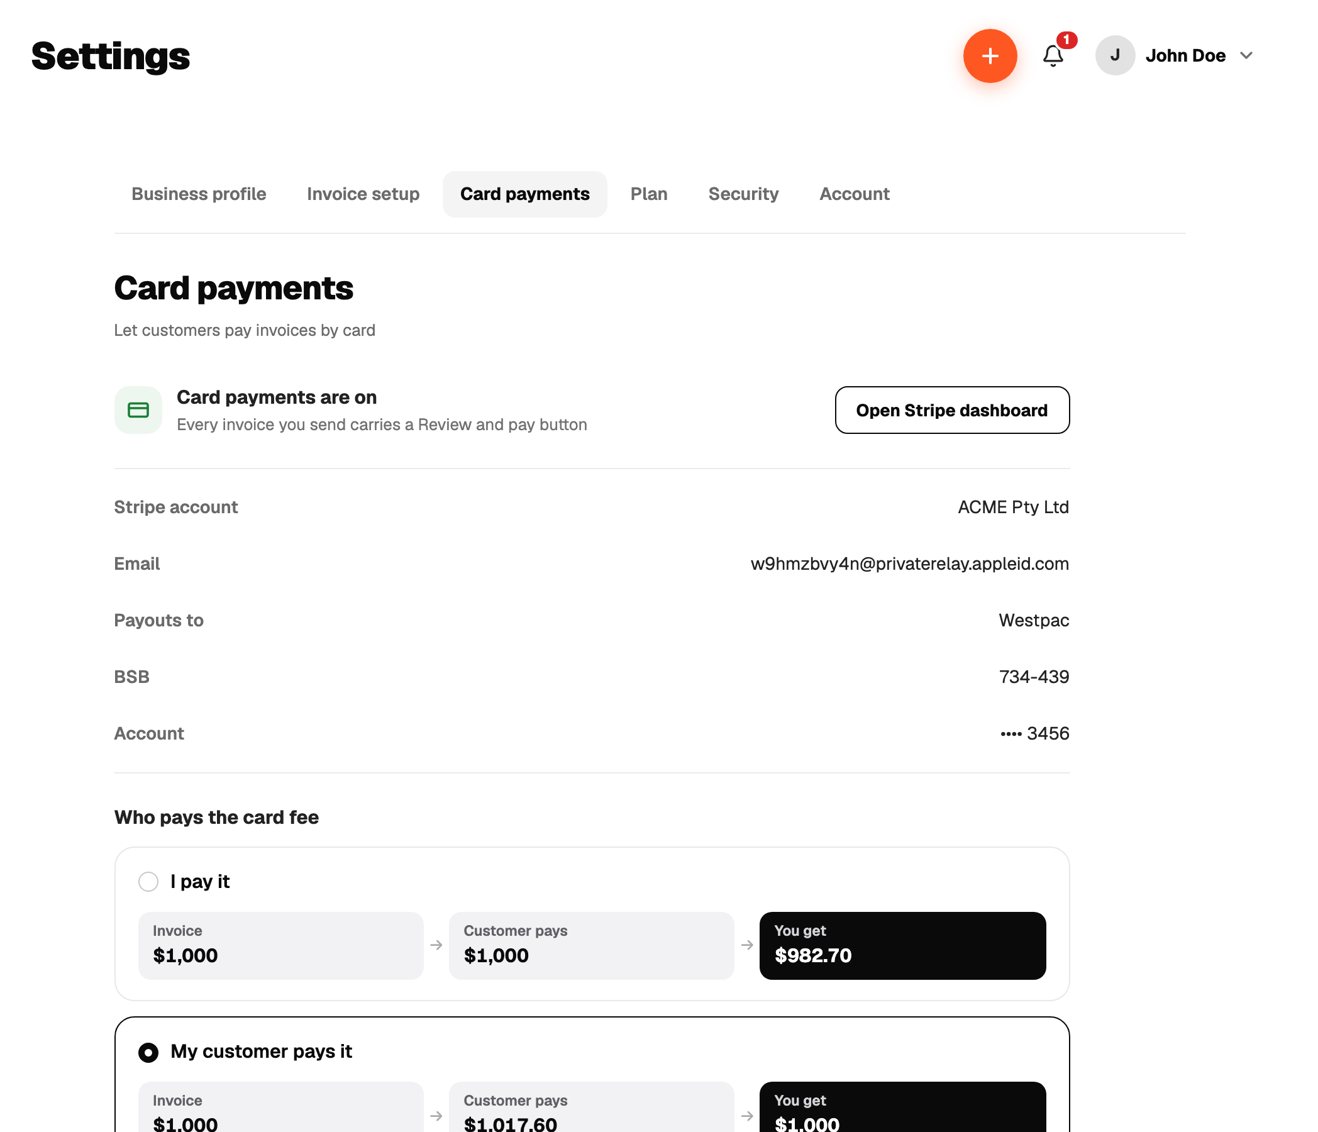Click the BSB number 734-439
Image resolution: width=1318 pixels, height=1132 pixels.
pyautogui.click(x=1034, y=677)
